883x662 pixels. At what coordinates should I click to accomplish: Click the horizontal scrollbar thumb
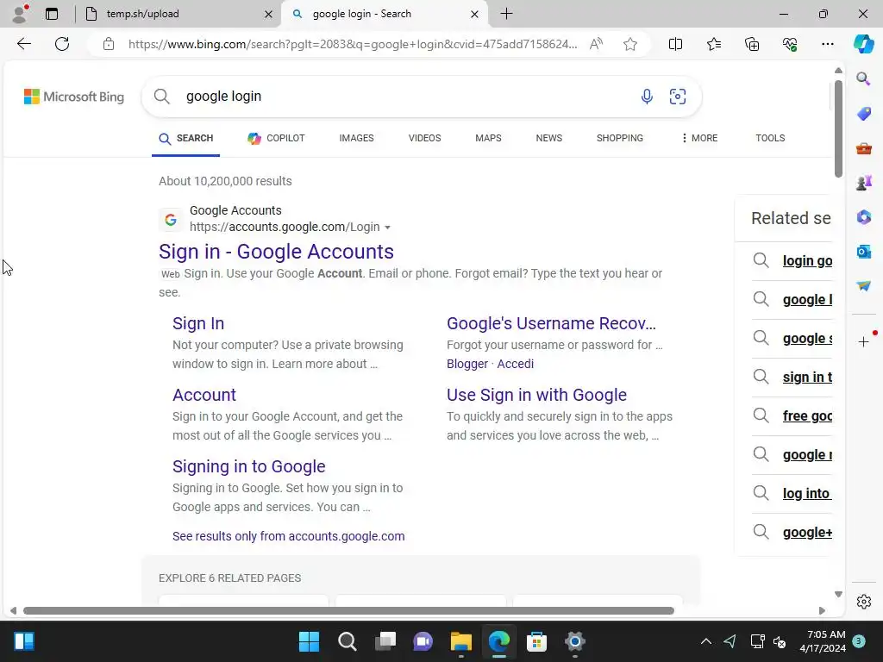click(x=348, y=611)
